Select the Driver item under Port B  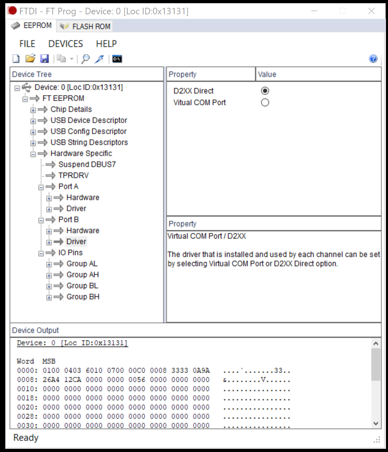[x=76, y=241]
